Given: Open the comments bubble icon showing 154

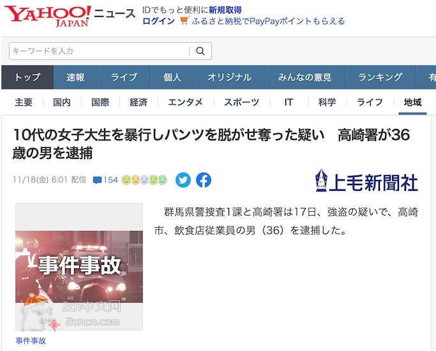Looking at the screenshot, I should (97, 181).
